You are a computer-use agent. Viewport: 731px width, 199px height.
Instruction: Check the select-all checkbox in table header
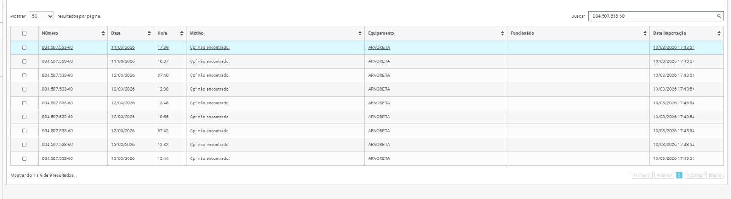coord(25,33)
